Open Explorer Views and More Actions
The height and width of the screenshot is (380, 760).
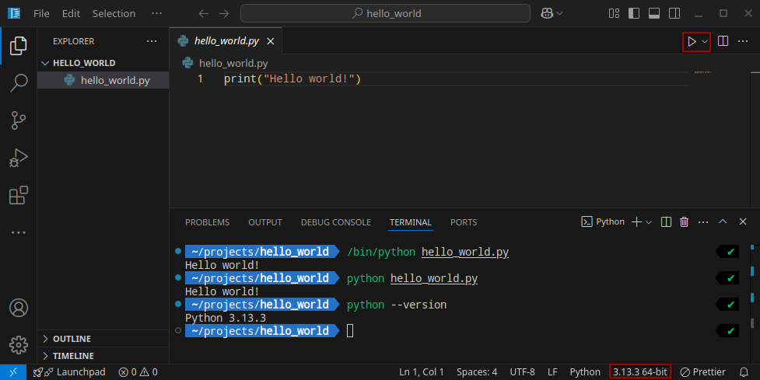tap(152, 41)
